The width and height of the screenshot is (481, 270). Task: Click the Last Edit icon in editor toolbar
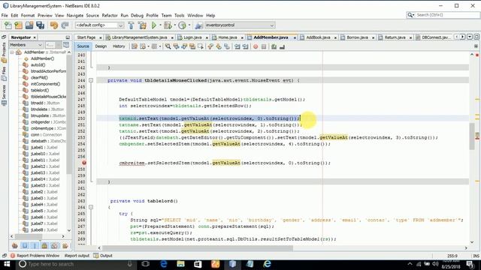tap(135, 46)
